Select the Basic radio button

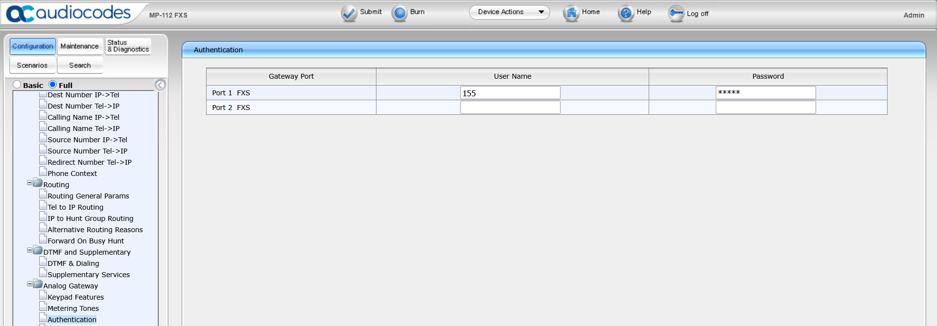[17, 85]
